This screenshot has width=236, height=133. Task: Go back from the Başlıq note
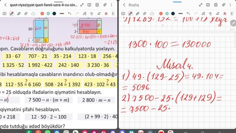pyautogui.click(x=124, y=5)
